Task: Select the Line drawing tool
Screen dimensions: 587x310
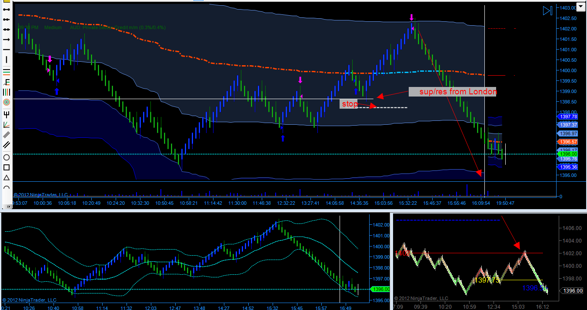Action: (7, 10)
